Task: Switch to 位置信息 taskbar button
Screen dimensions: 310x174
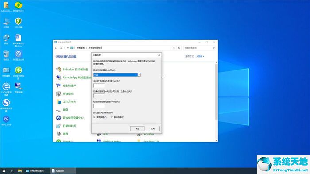Action: pyautogui.click(x=63, y=170)
